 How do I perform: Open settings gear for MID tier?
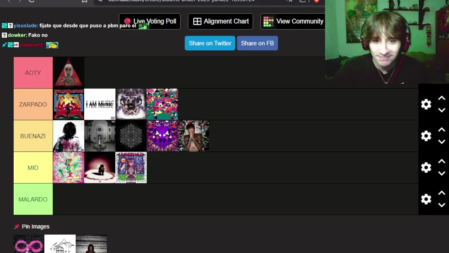pos(426,168)
